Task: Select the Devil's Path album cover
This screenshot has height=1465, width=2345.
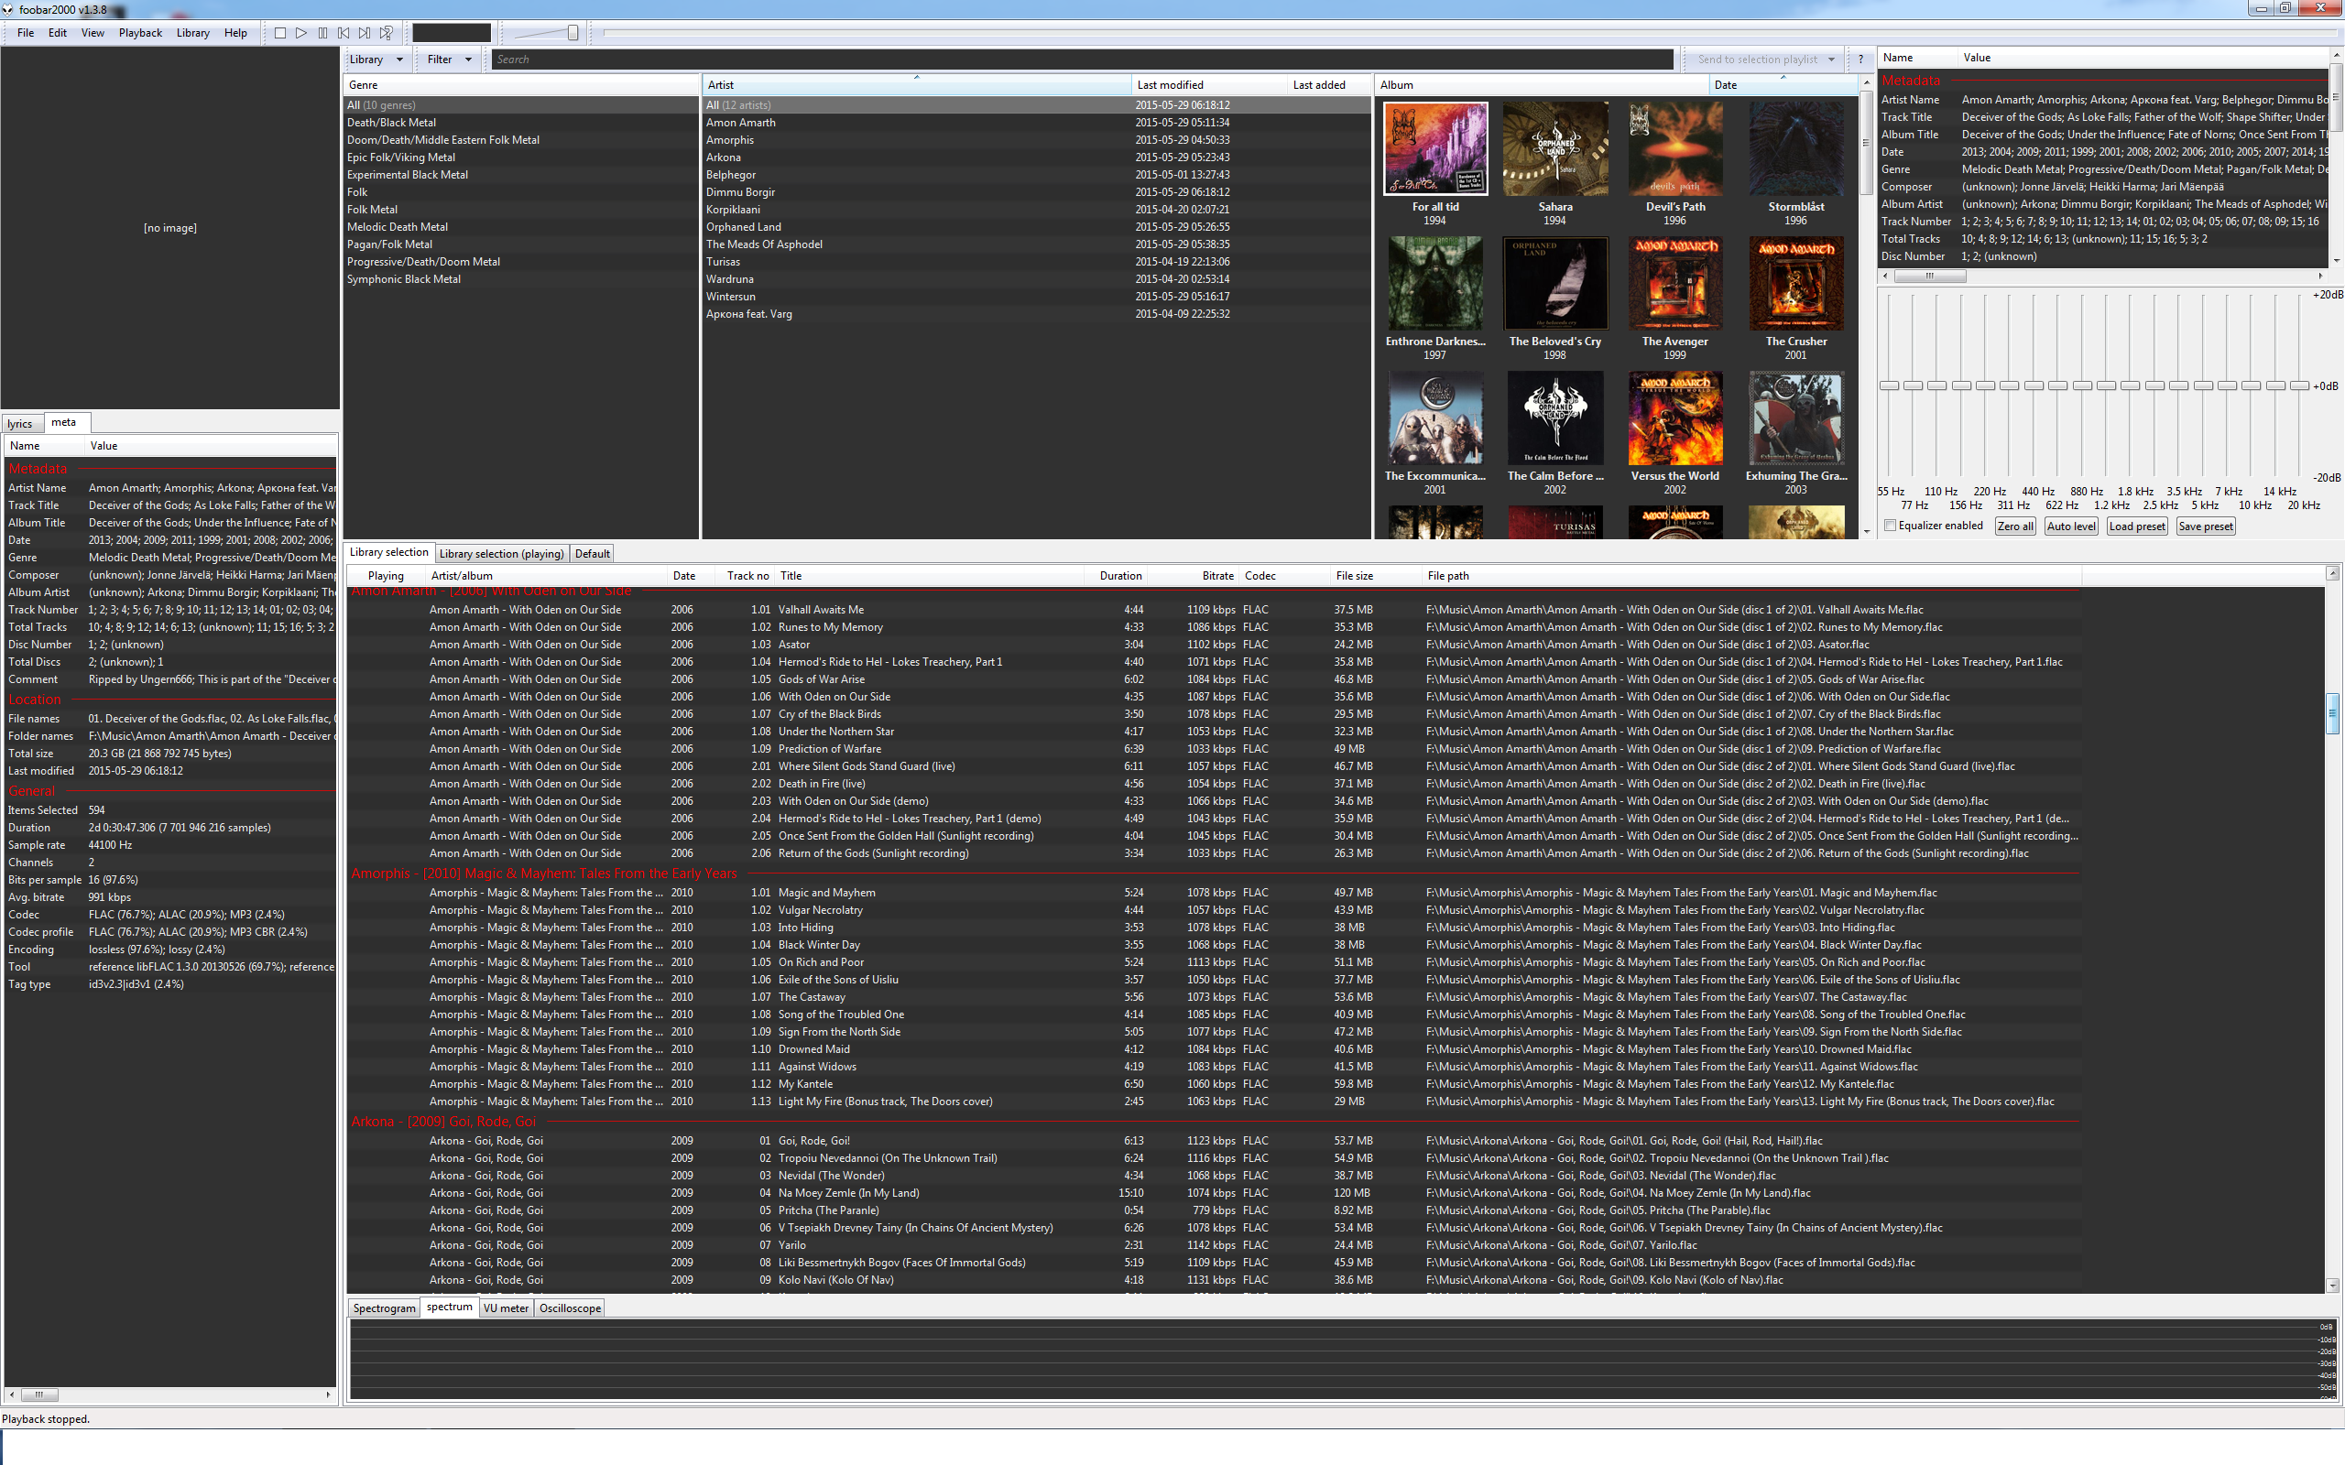Action: 1675,149
